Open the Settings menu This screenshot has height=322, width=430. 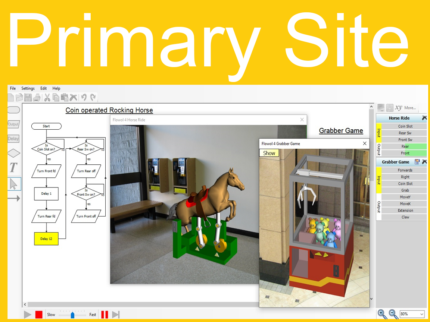pyautogui.click(x=28, y=88)
